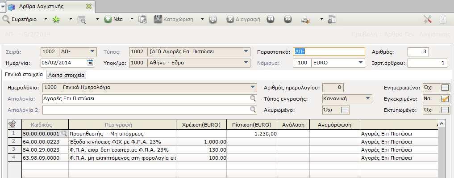The height and width of the screenshot is (178, 454).
Task: Click the Χρέωση(EURO) column header
Action: tap(201, 125)
